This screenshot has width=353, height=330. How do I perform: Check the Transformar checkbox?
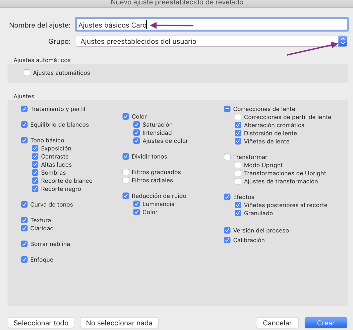point(227,157)
